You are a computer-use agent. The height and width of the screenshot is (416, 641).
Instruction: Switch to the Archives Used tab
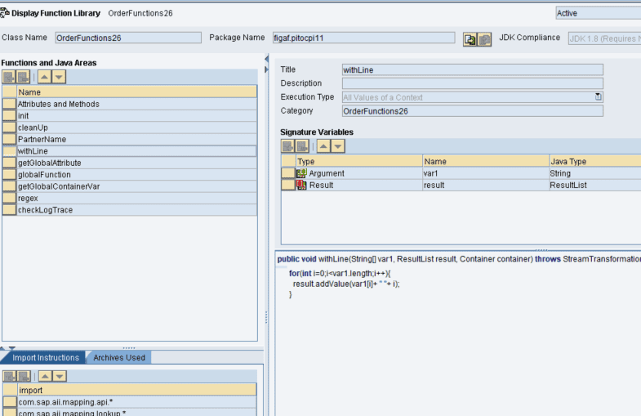click(x=119, y=357)
